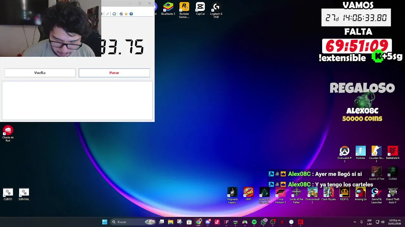The image size is (405, 227).
Task: Select Layers of Fear desktop icon
Action: pyautogui.click(x=377, y=173)
